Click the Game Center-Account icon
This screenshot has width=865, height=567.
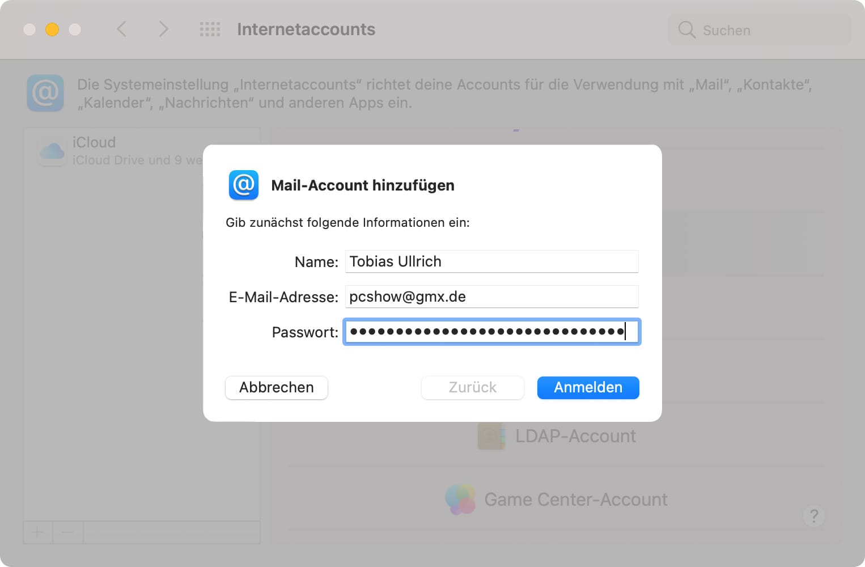[x=460, y=499]
